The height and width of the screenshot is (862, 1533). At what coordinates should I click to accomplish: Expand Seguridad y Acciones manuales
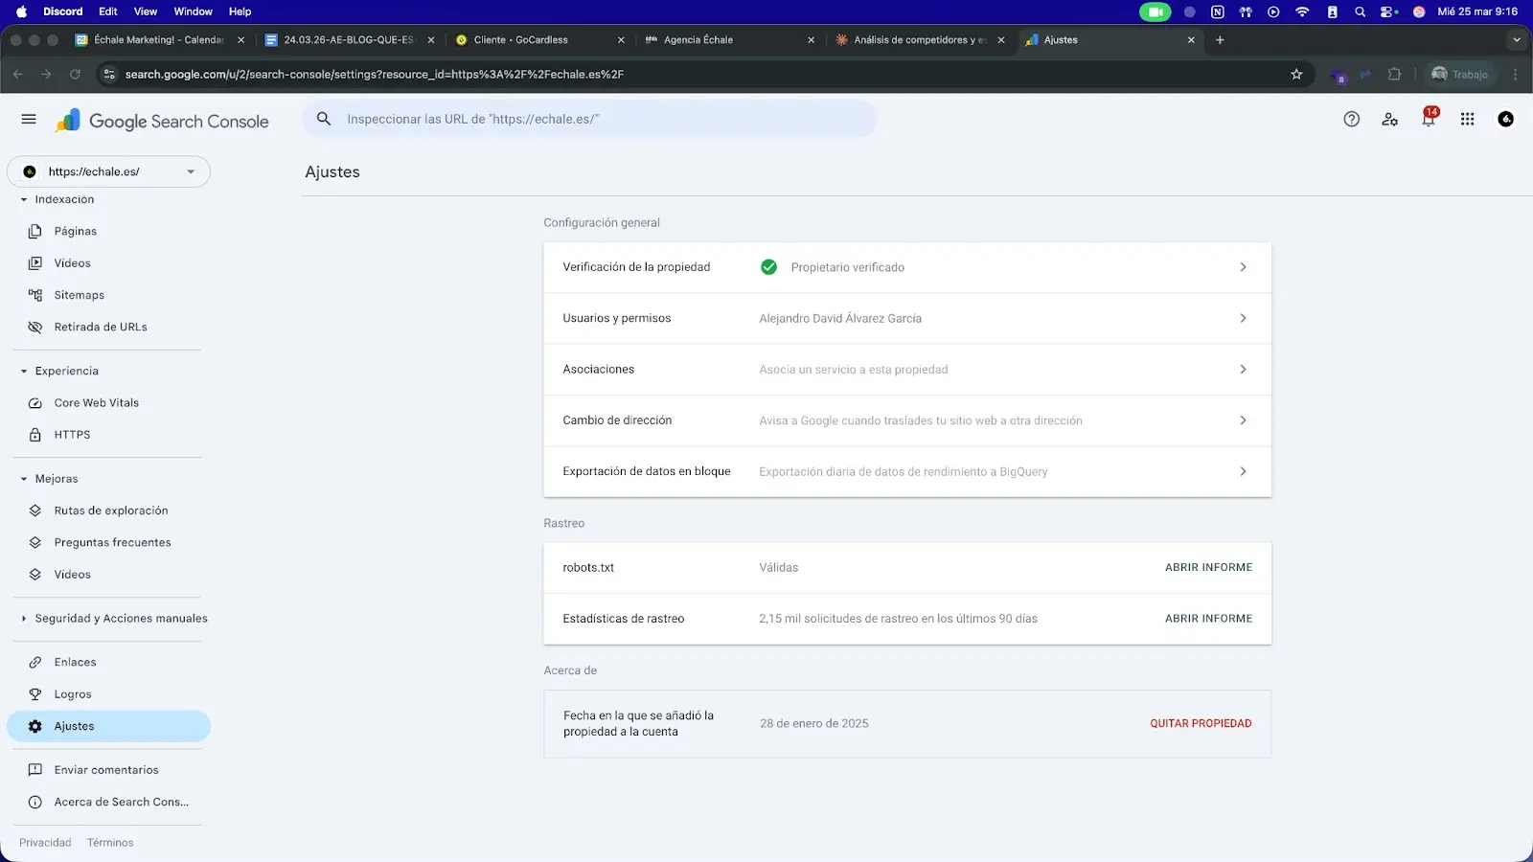22,618
